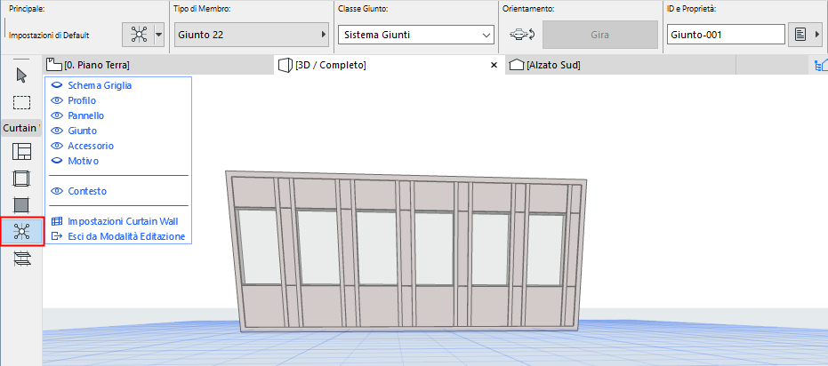The height and width of the screenshot is (366, 828).
Task: Click the Junction default settings icon button
Action: [x=139, y=36]
